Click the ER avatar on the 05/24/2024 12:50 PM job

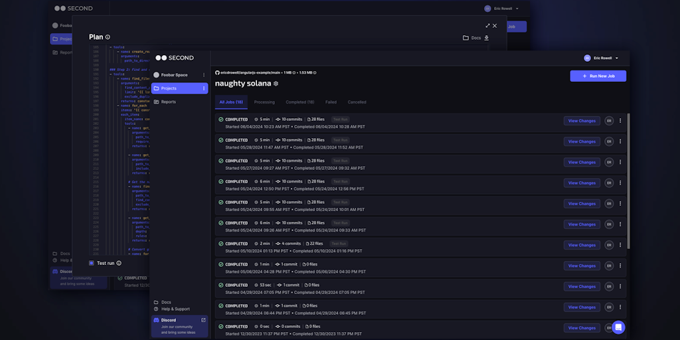click(609, 183)
